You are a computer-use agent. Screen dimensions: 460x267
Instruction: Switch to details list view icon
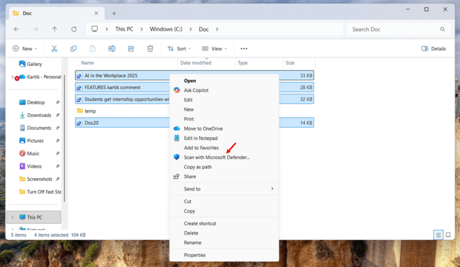[438, 235]
